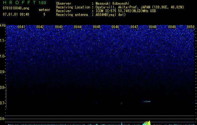
Task: Click the meteor label
Action: coord(44,10)
